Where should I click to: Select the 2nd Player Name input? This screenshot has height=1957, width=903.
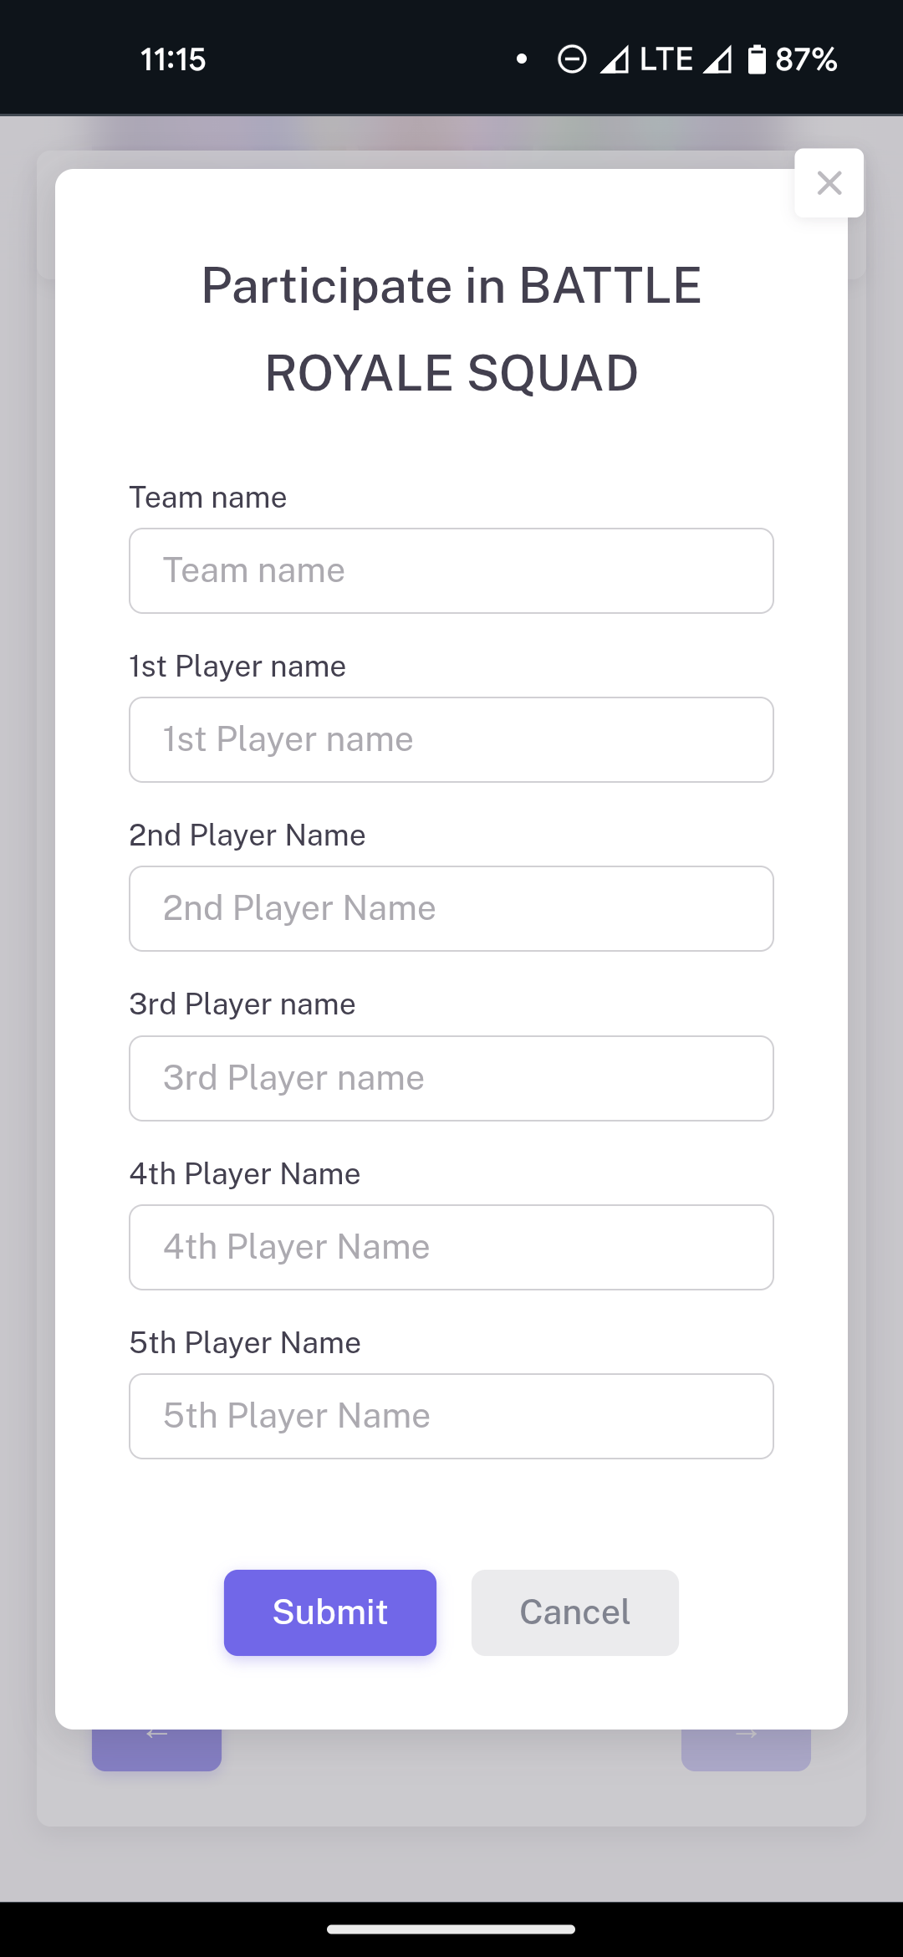(451, 909)
